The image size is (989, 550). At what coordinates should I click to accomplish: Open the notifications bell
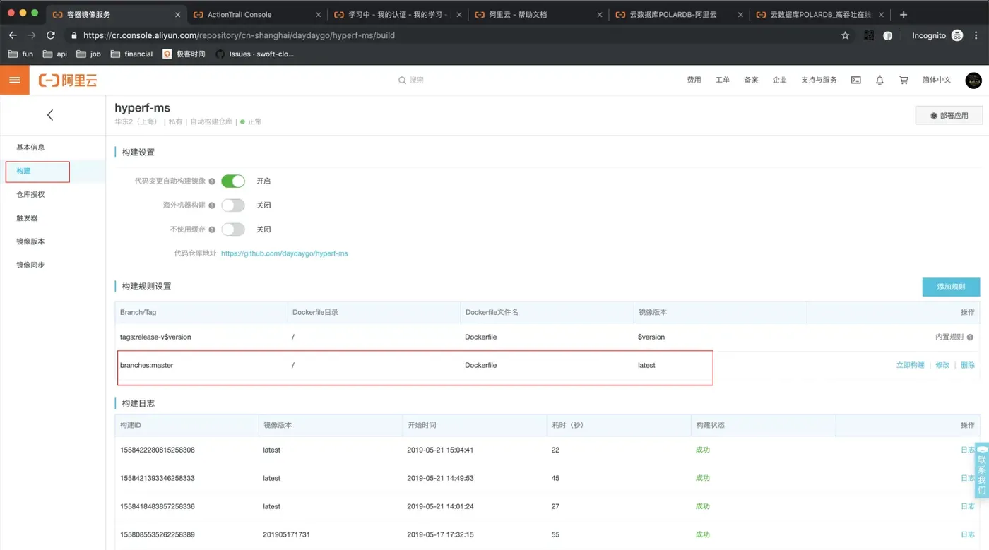[880, 80]
